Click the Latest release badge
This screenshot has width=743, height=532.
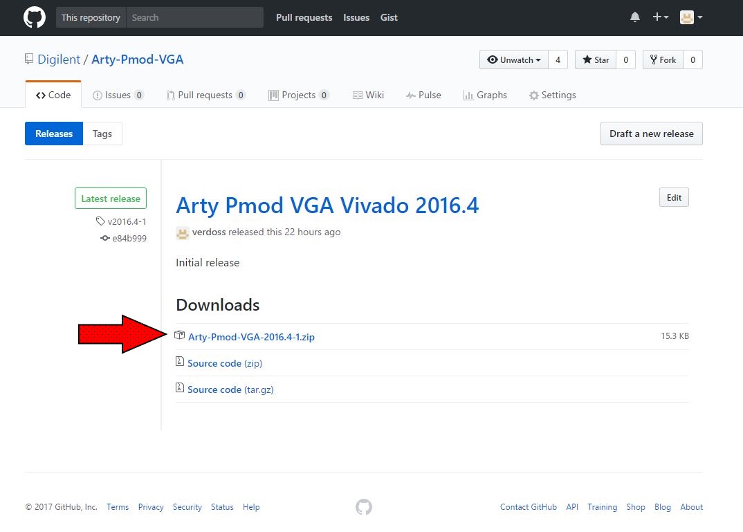coord(111,199)
